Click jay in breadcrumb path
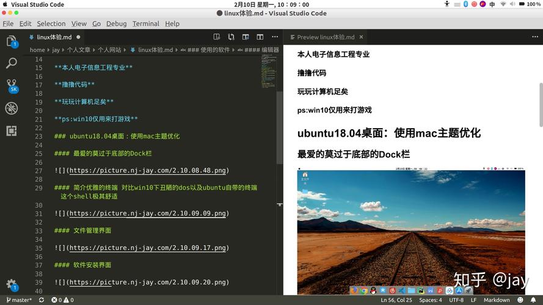This screenshot has width=543, height=305. pyautogui.click(x=56, y=50)
